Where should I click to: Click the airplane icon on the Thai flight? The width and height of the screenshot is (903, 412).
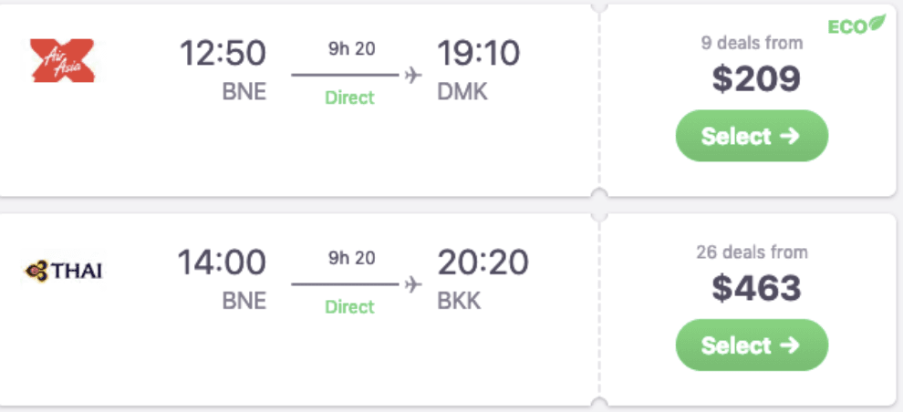coord(413,284)
